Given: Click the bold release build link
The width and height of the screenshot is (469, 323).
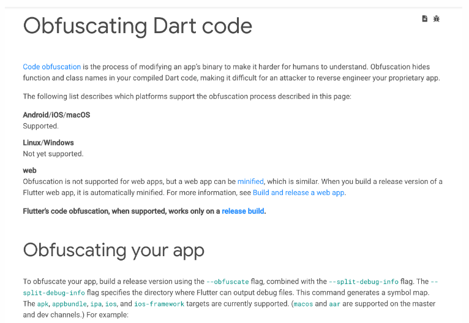Looking at the screenshot, I should [x=243, y=211].
